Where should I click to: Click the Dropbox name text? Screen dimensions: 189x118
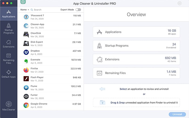35,51
